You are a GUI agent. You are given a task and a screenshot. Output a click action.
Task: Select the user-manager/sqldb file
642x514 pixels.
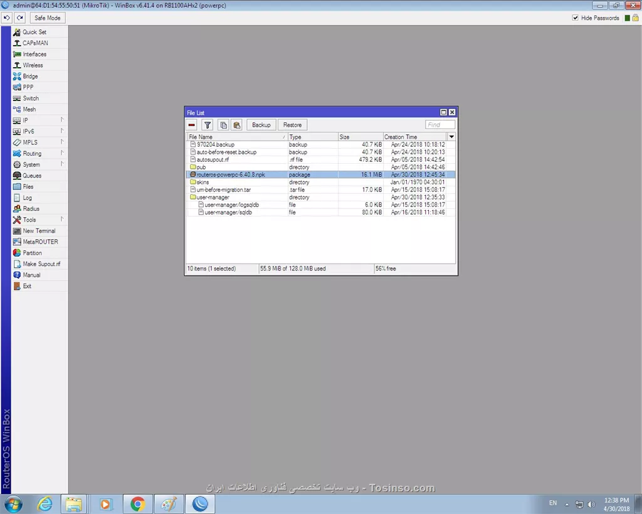tap(321, 212)
